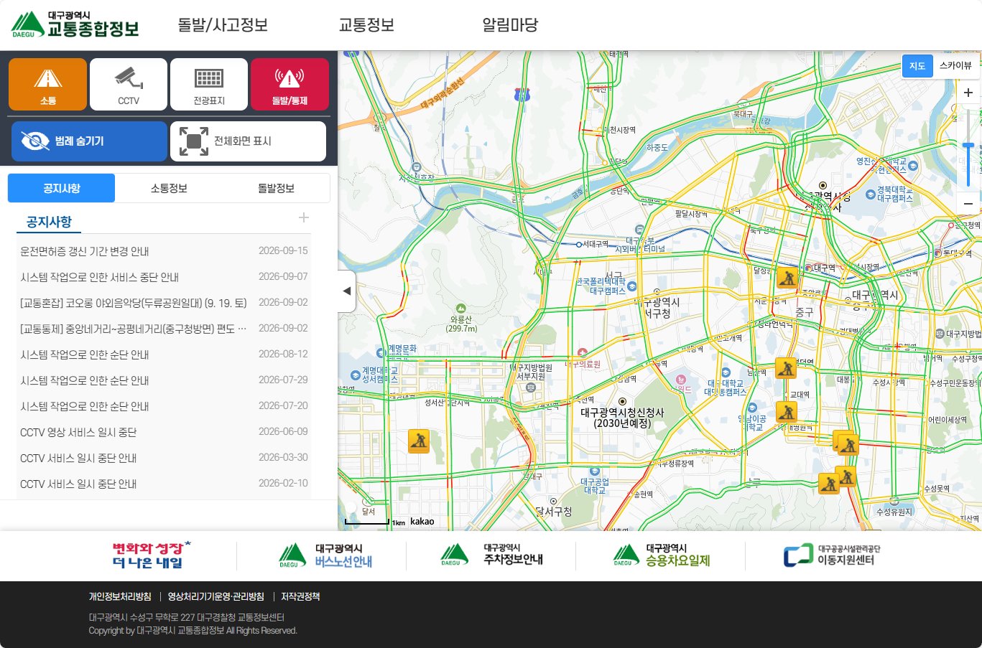Open the 교통정보 menu

(x=366, y=25)
